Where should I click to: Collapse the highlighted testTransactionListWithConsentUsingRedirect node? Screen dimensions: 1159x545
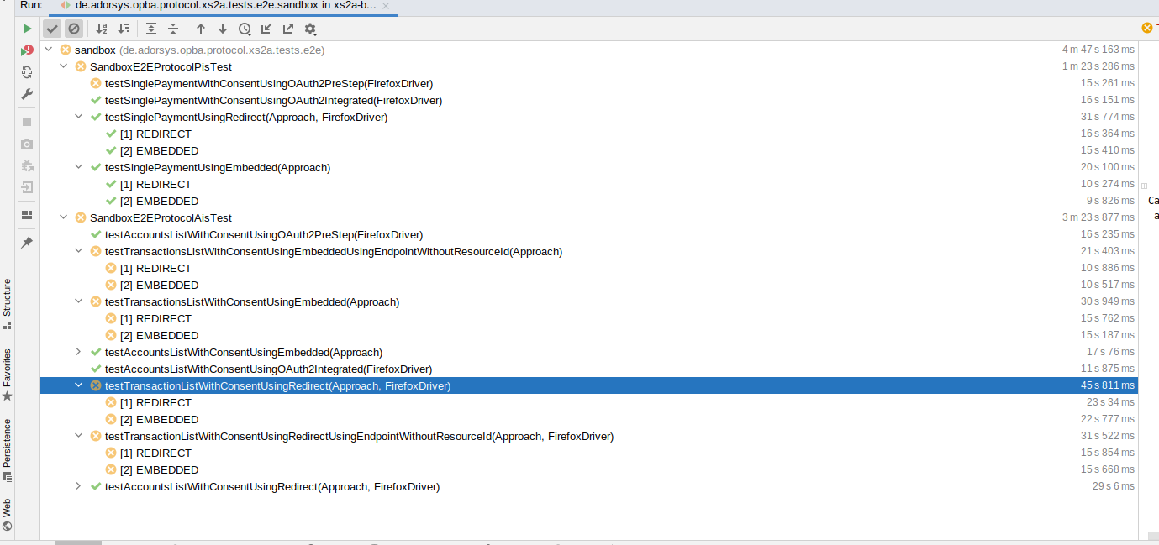pyautogui.click(x=79, y=386)
